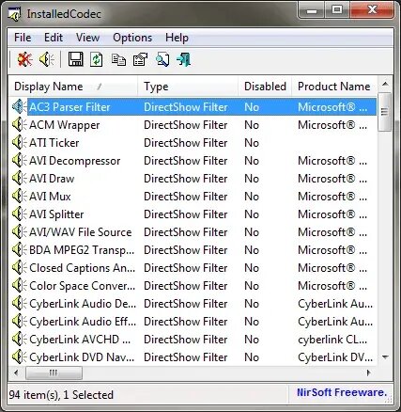The image size is (401, 412).
Task: Open the File menu
Action: point(23,38)
